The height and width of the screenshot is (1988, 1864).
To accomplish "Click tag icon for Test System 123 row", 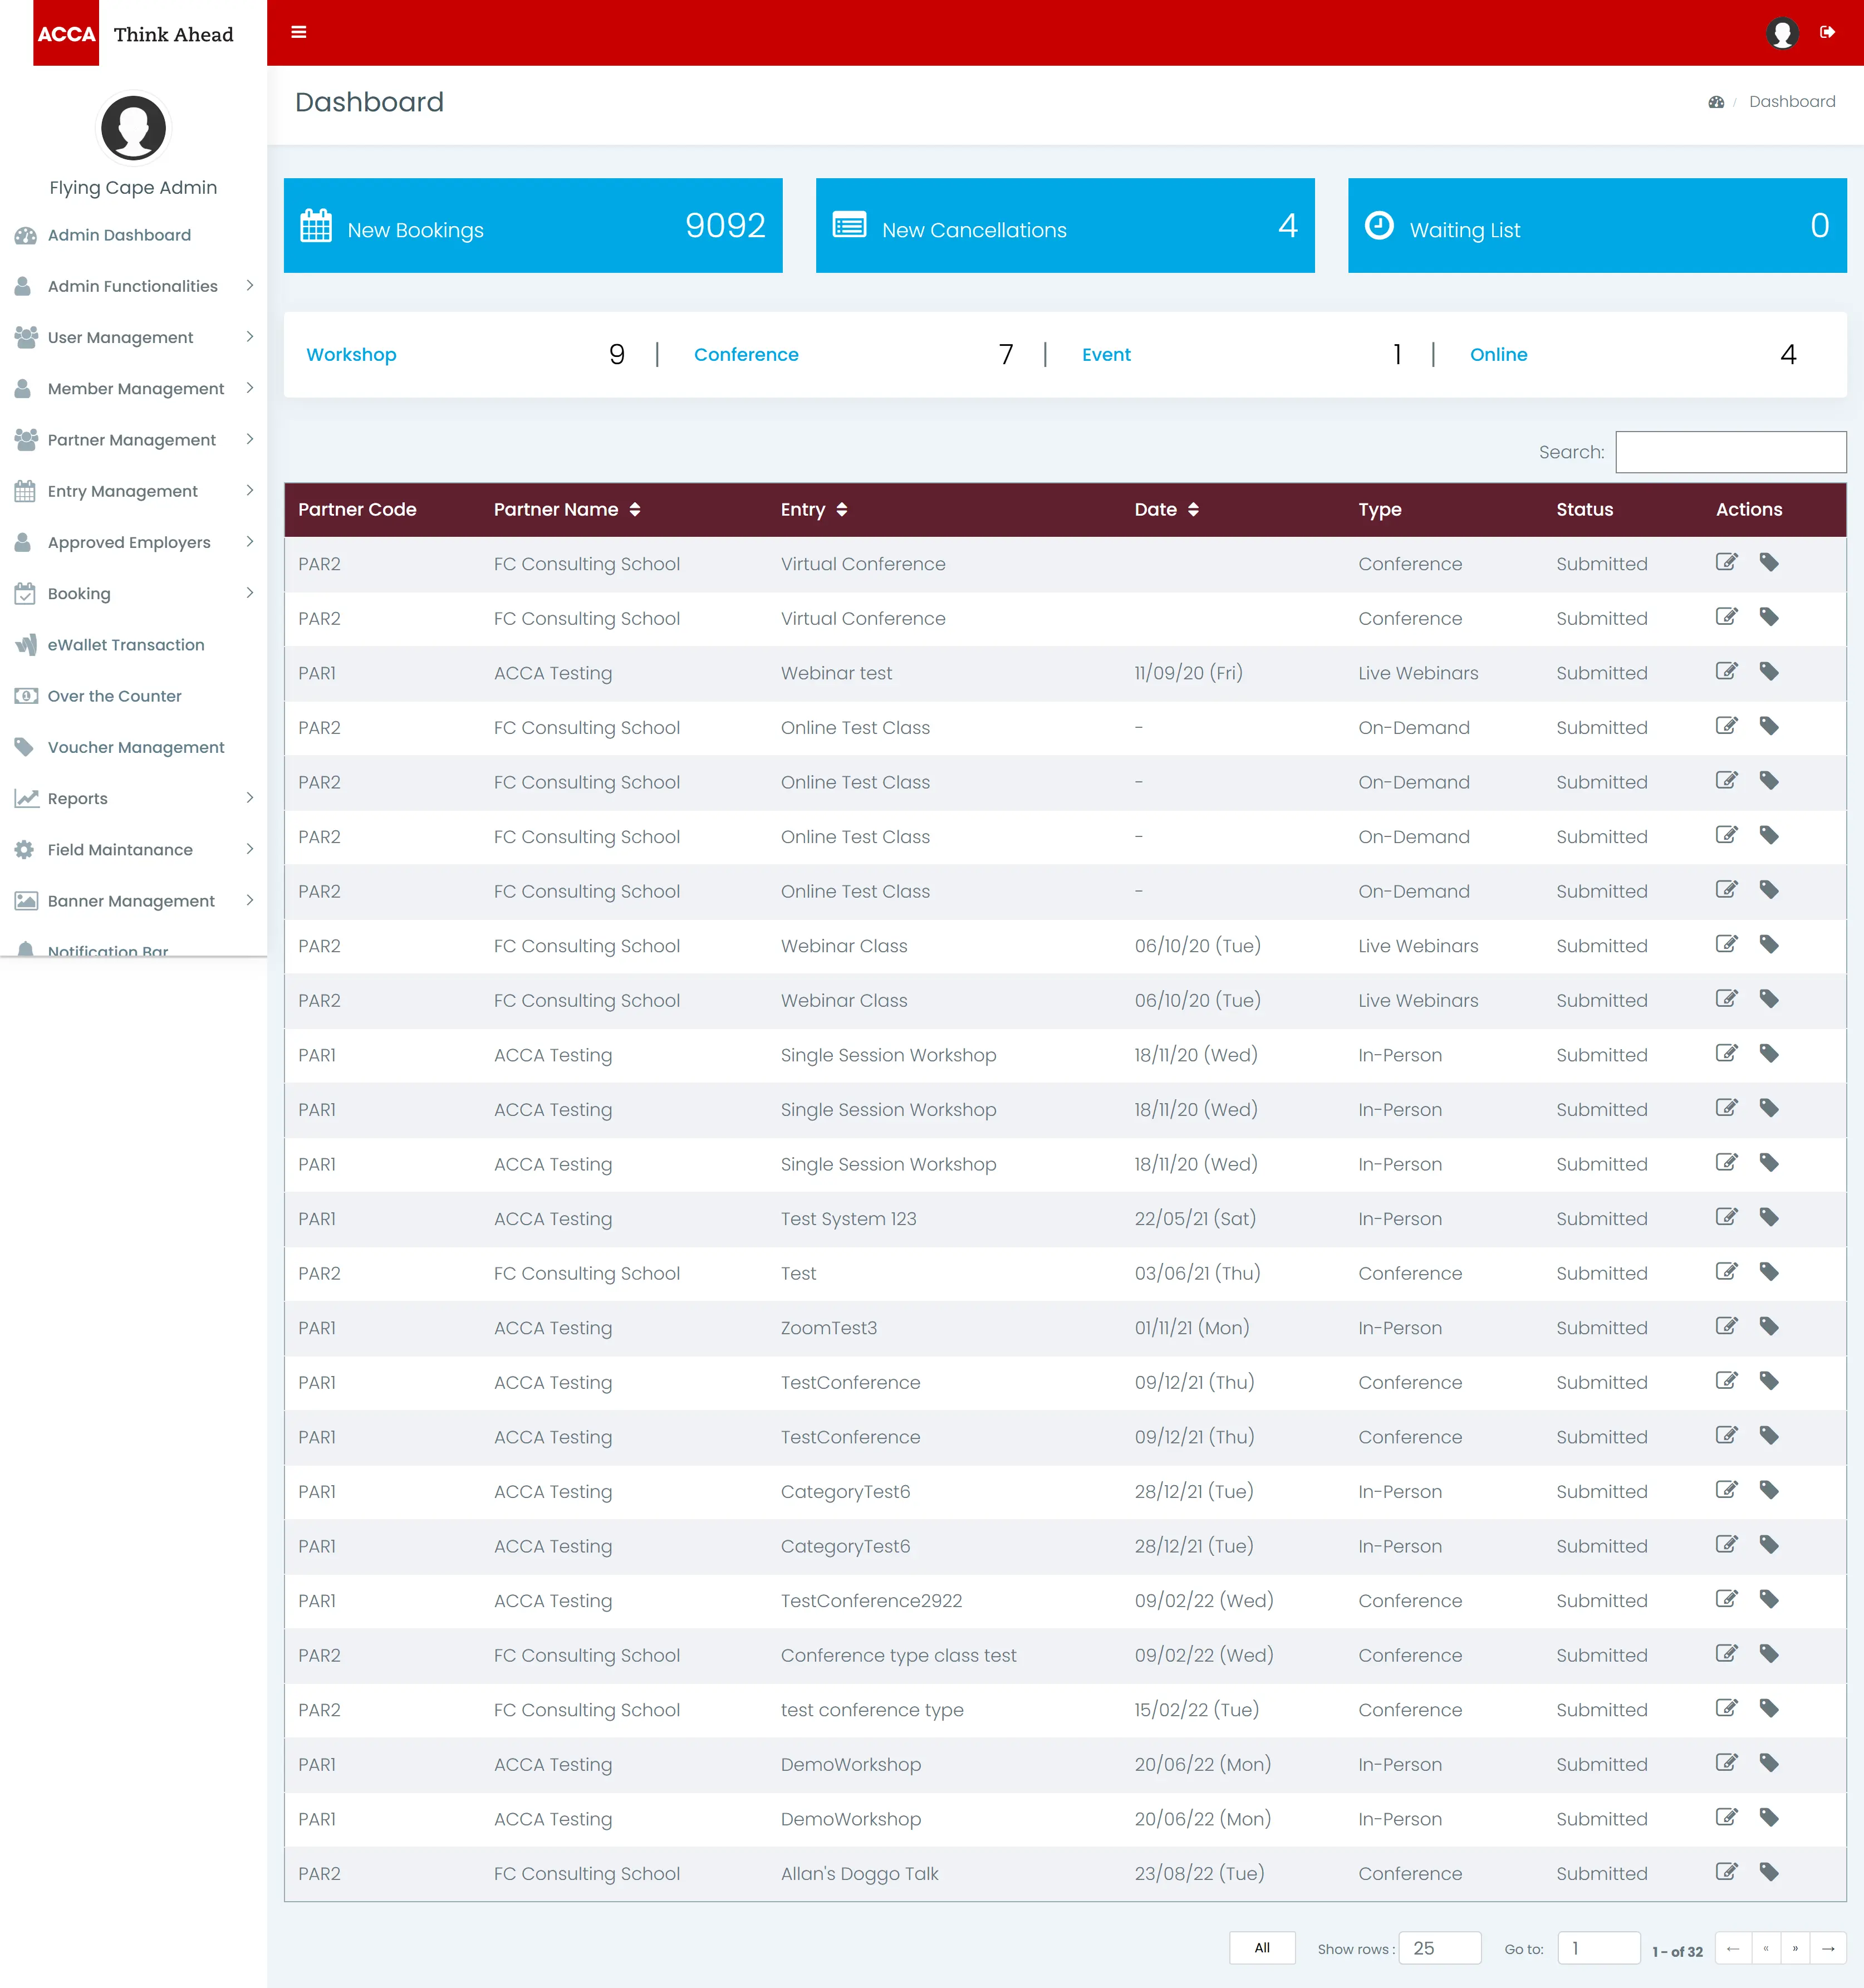I will tap(1769, 1217).
